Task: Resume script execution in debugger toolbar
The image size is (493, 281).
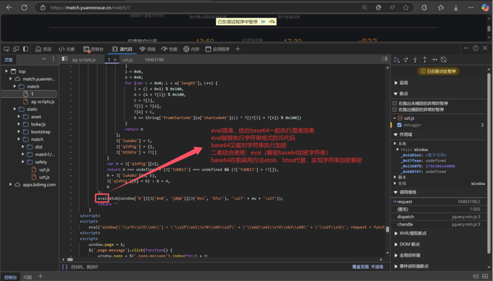Action: click(x=396, y=60)
